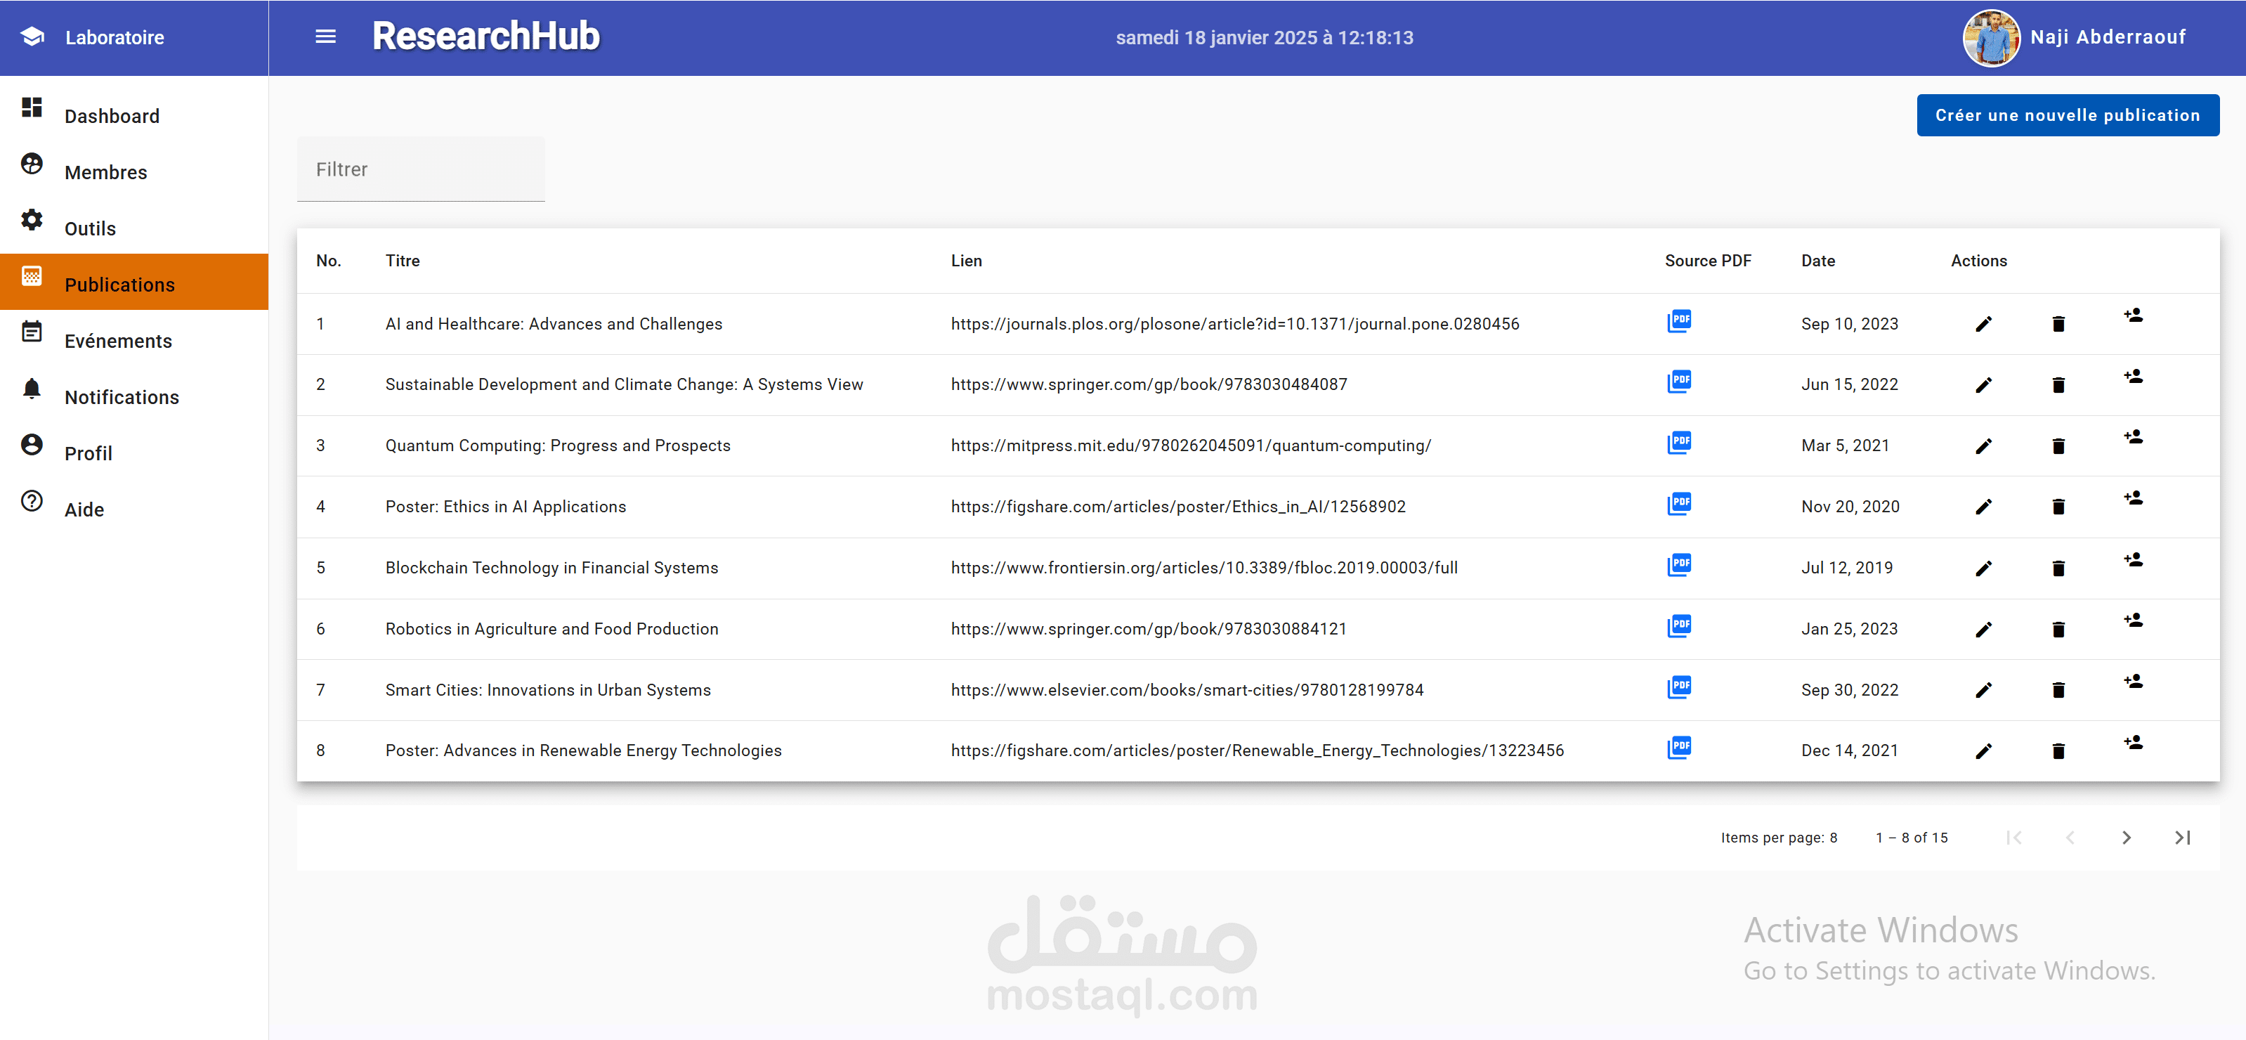Open PDF for Robotics in Agriculture publication
The width and height of the screenshot is (2246, 1040).
click(x=1678, y=626)
